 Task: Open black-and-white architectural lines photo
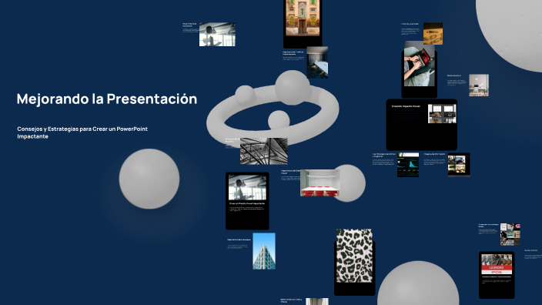coord(264,151)
